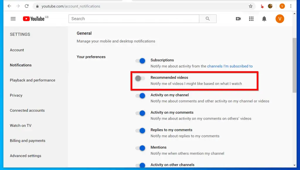Image resolution: width=300 pixels, height=170 pixels.
Task: Open the YouTube apps grid
Action: click(251, 18)
